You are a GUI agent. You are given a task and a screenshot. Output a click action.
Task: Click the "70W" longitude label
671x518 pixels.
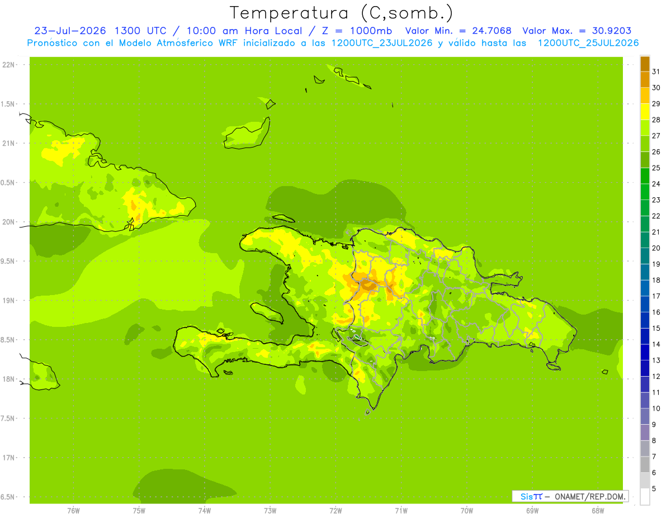pyautogui.click(x=467, y=511)
